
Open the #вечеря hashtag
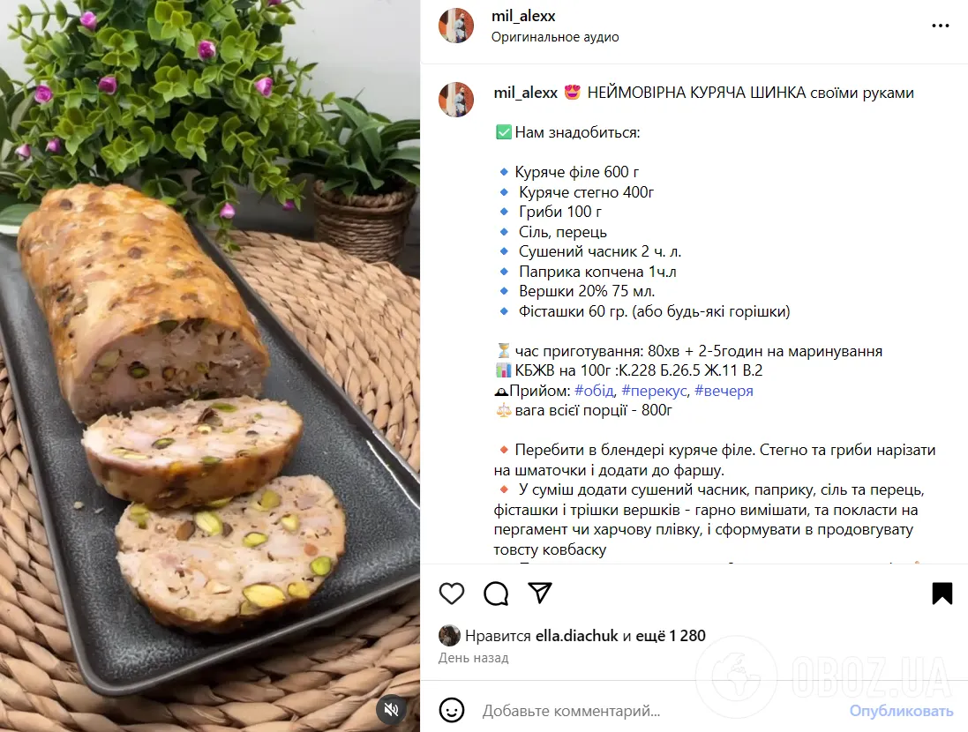(724, 391)
